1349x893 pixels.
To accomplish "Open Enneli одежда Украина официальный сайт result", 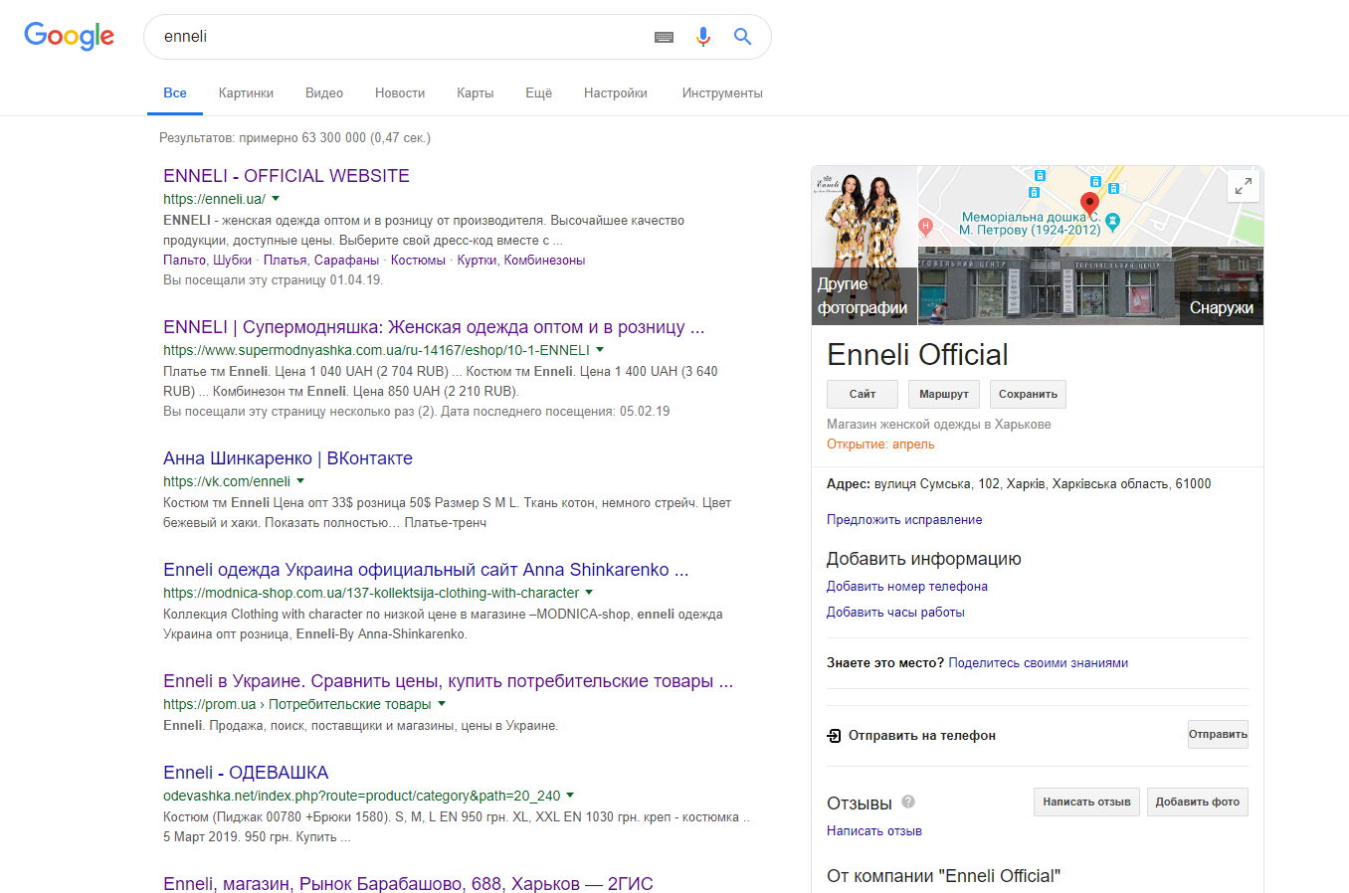I will click(426, 570).
